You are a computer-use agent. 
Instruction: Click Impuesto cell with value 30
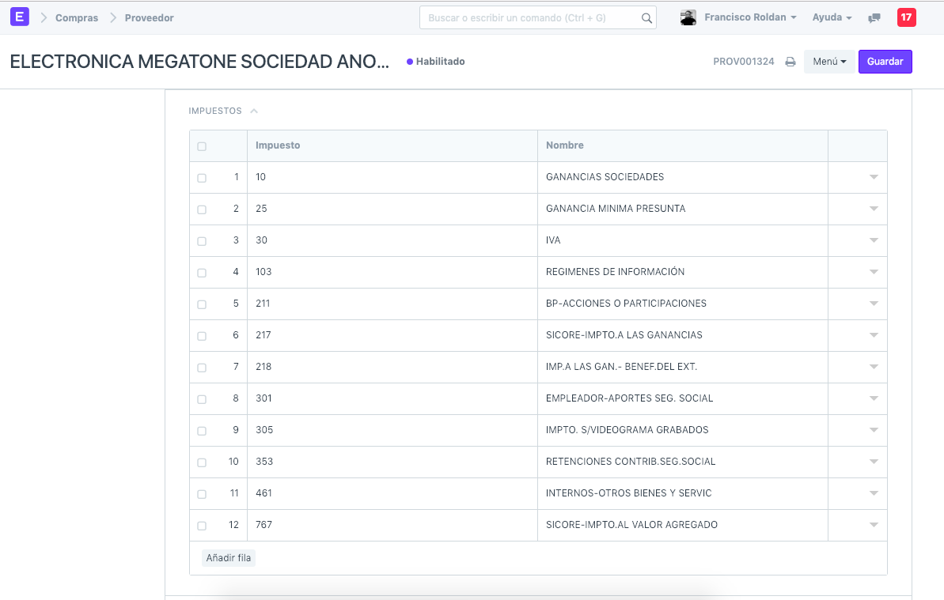tap(392, 240)
